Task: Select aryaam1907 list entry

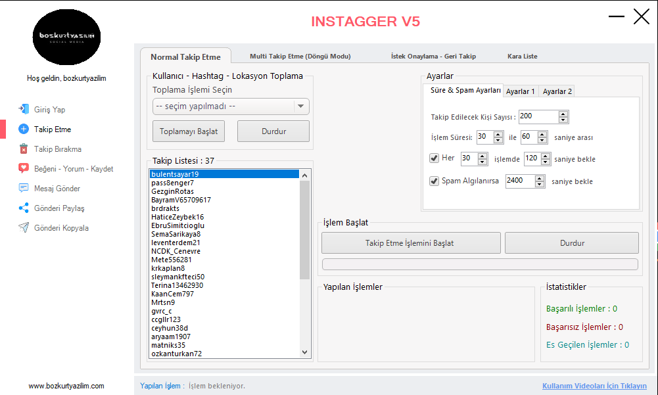Action: tap(225, 337)
